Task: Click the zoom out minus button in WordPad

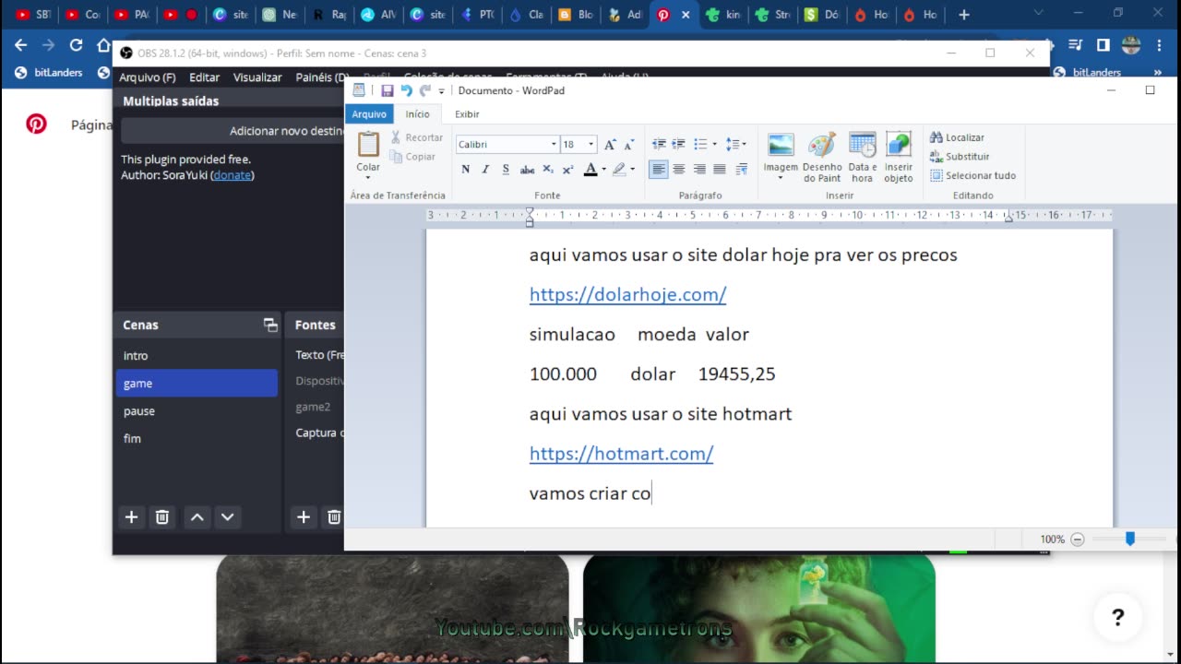Action: [1077, 539]
